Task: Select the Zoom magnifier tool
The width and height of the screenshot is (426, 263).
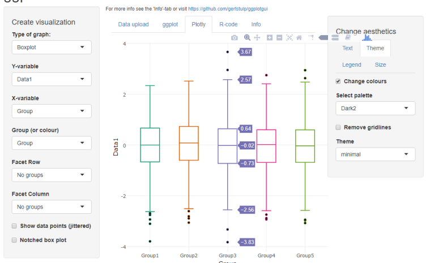Action: (247, 37)
